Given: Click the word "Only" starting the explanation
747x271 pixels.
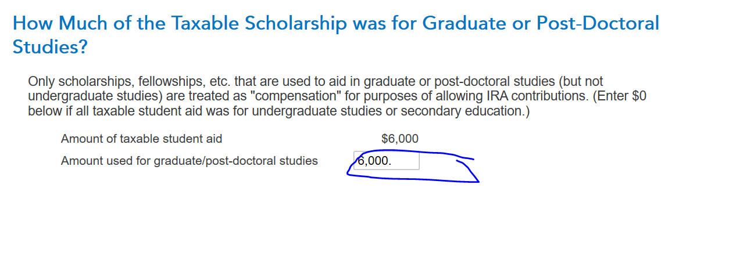Looking at the screenshot, I should [40, 82].
